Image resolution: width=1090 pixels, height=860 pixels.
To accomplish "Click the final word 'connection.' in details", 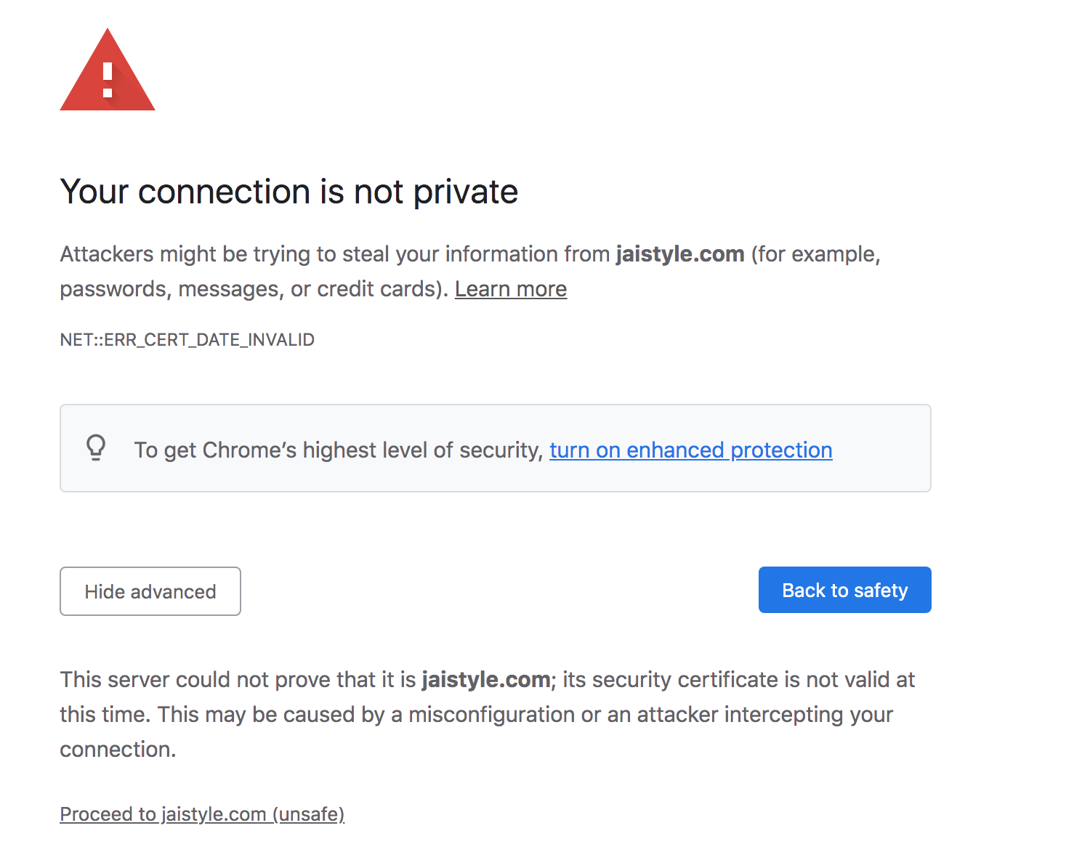I will (118, 750).
